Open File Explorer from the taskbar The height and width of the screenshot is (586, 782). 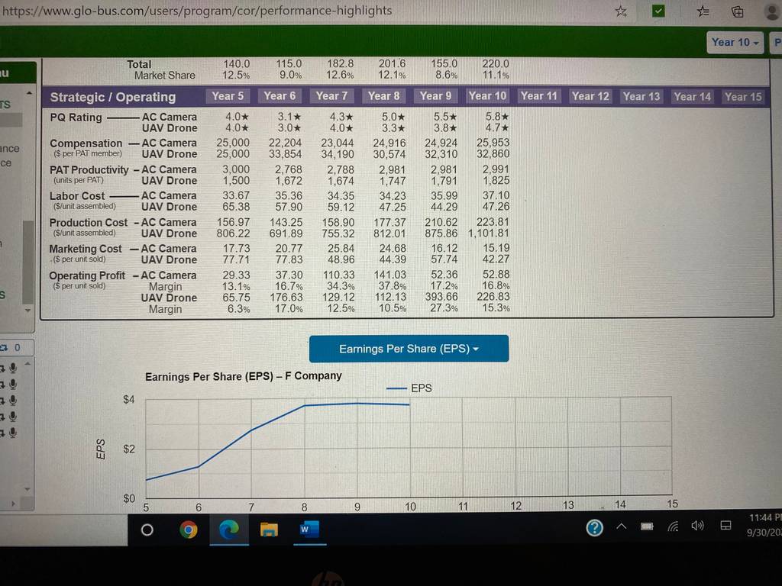coord(269,530)
